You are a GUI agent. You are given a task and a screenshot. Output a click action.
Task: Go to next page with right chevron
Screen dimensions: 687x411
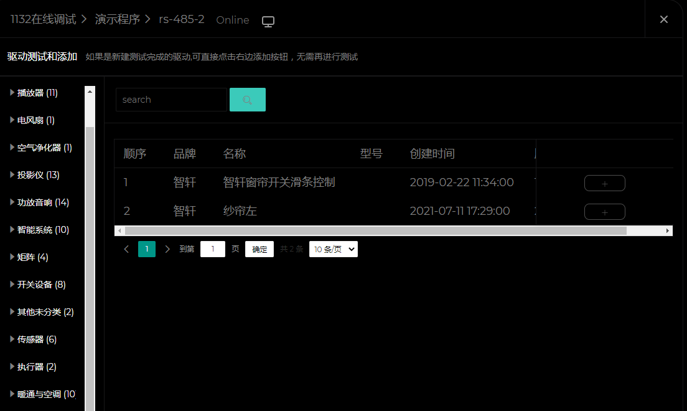click(x=167, y=249)
